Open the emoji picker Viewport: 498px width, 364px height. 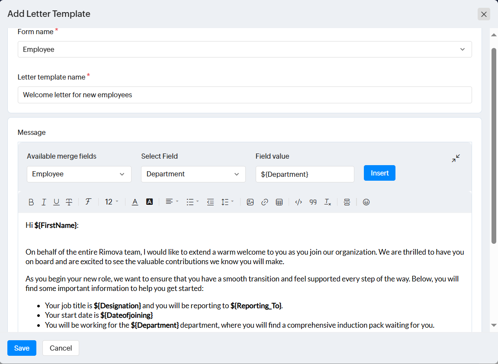coord(366,202)
